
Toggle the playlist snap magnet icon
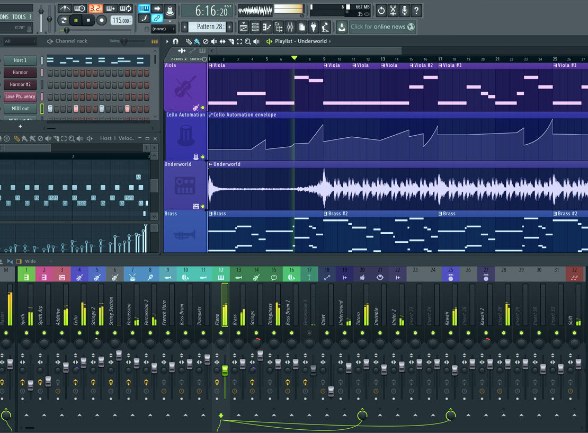175,41
